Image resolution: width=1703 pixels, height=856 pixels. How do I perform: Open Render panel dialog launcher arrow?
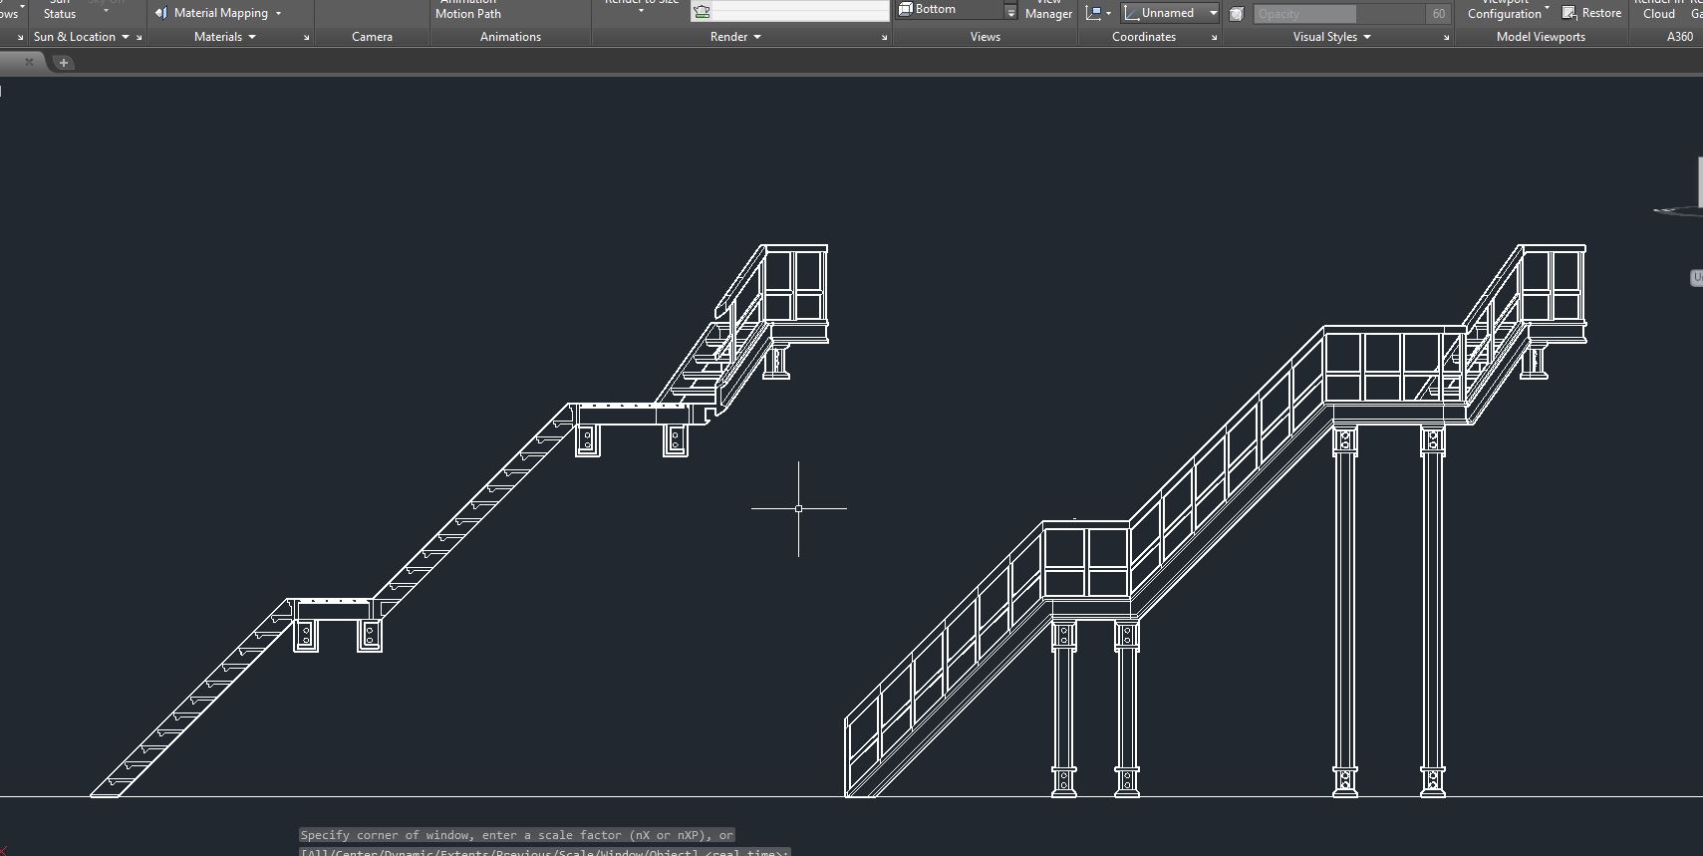884,38
